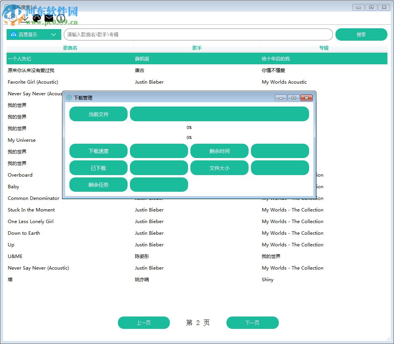Select the Overboard song row
The image size is (394, 344).
[20, 175]
